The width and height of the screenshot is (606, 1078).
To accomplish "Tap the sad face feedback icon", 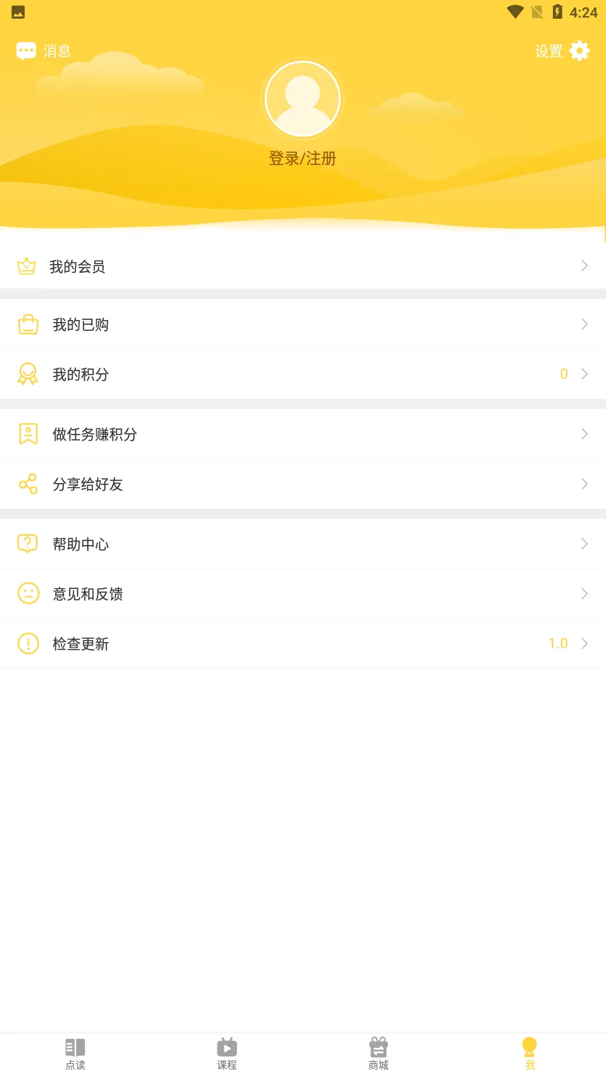I will pyautogui.click(x=28, y=594).
